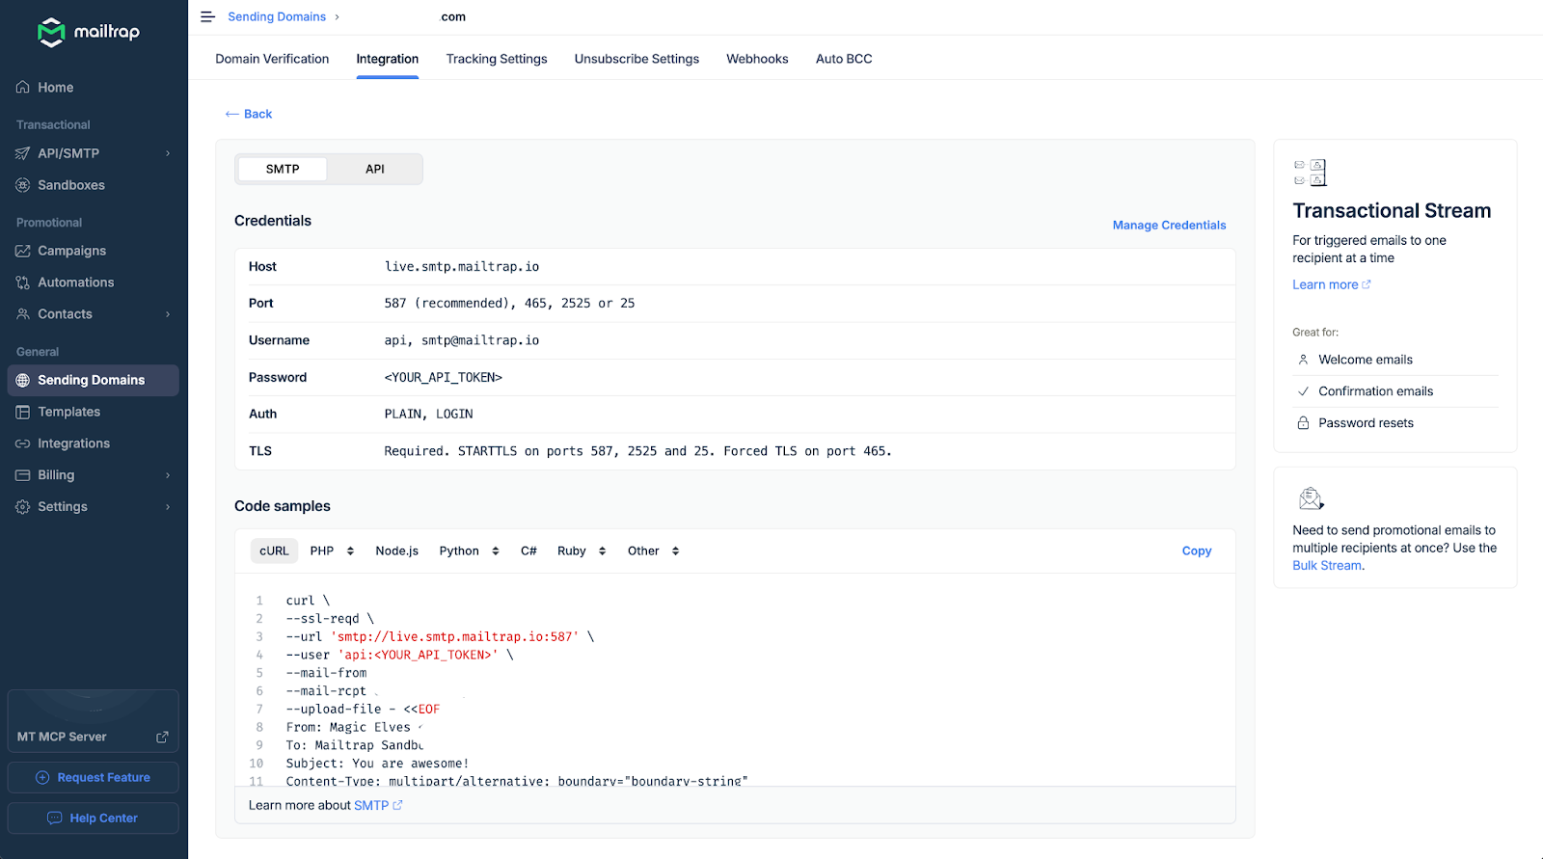Click the Billing card icon
The image size is (1543, 859).
(x=23, y=475)
